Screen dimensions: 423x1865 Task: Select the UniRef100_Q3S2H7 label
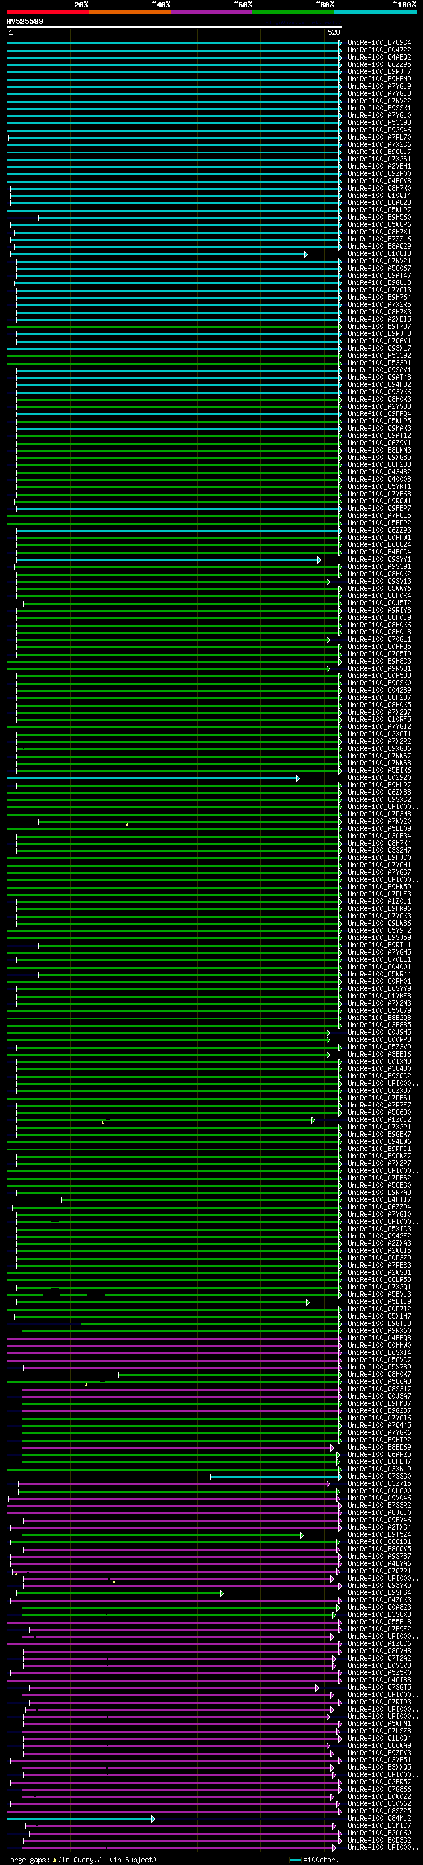tap(379, 851)
